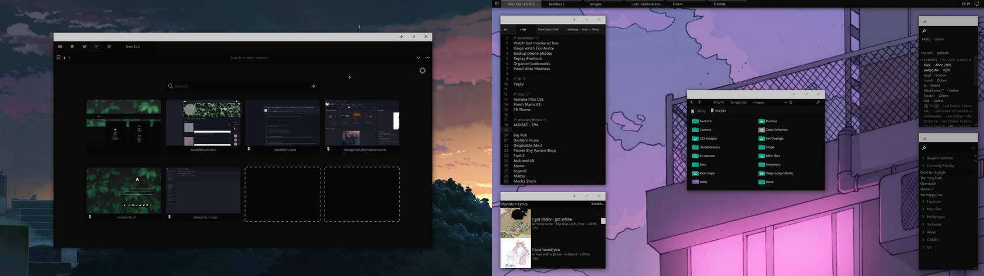984x276 pixels.
Task: Switch to DarkCards.html tab in Sublime Text
Action: click(x=548, y=29)
